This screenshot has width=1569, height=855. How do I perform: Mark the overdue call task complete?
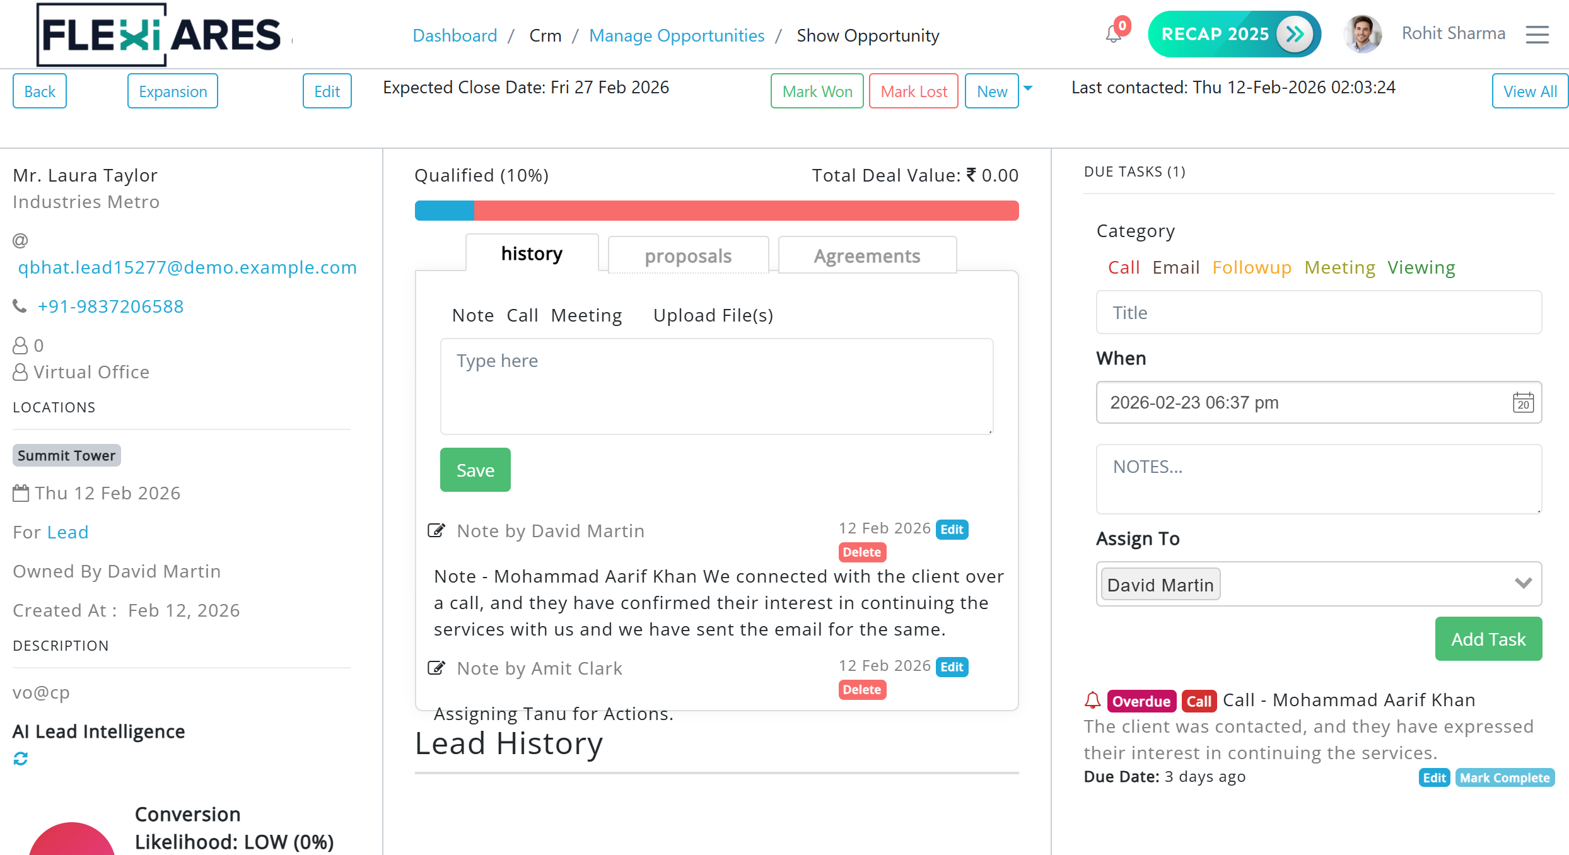tap(1505, 777)
